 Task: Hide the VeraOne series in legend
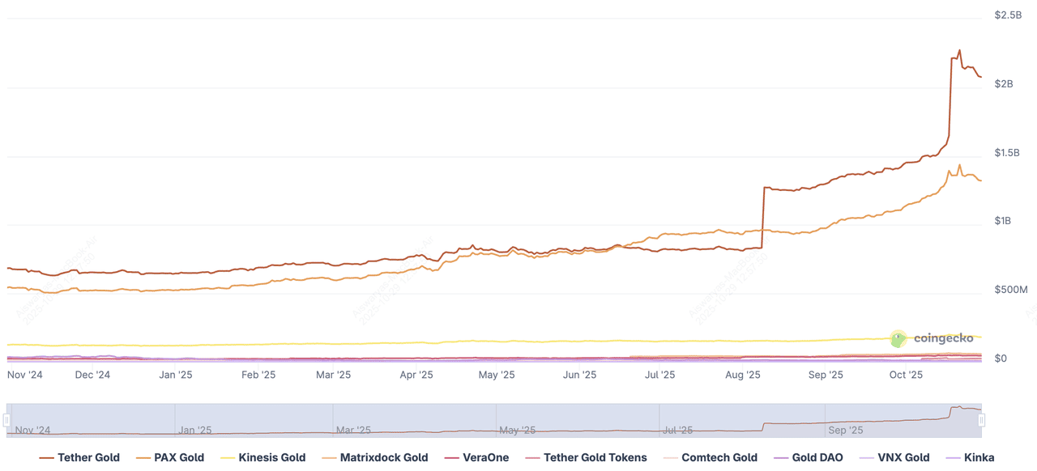485,458
